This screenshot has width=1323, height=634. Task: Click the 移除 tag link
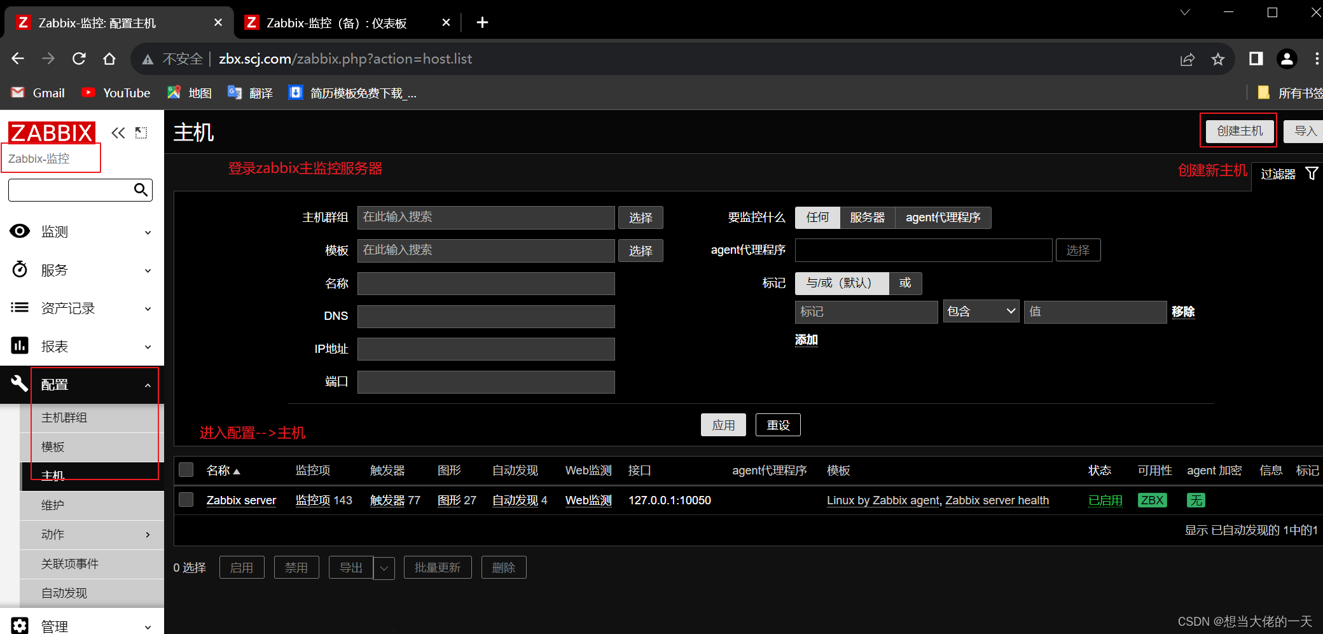click(x=1183, y=312)
